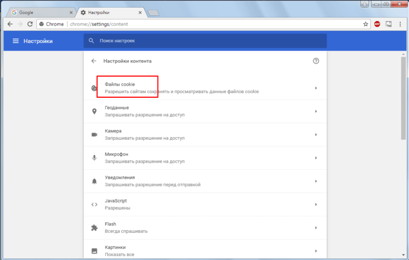Click the user profile button in title bar

[365, 4]
